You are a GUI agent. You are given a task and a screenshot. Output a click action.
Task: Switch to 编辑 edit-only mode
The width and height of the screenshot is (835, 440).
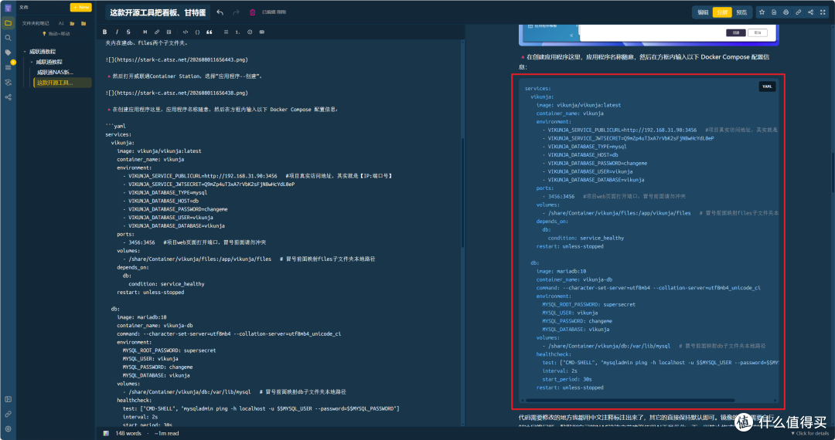[704, 12]
